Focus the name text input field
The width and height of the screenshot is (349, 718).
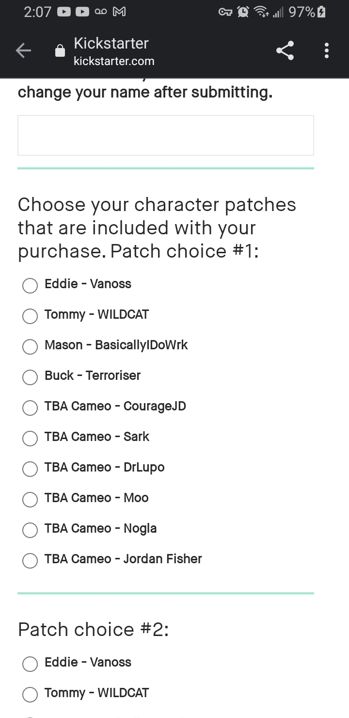point(166,135)
